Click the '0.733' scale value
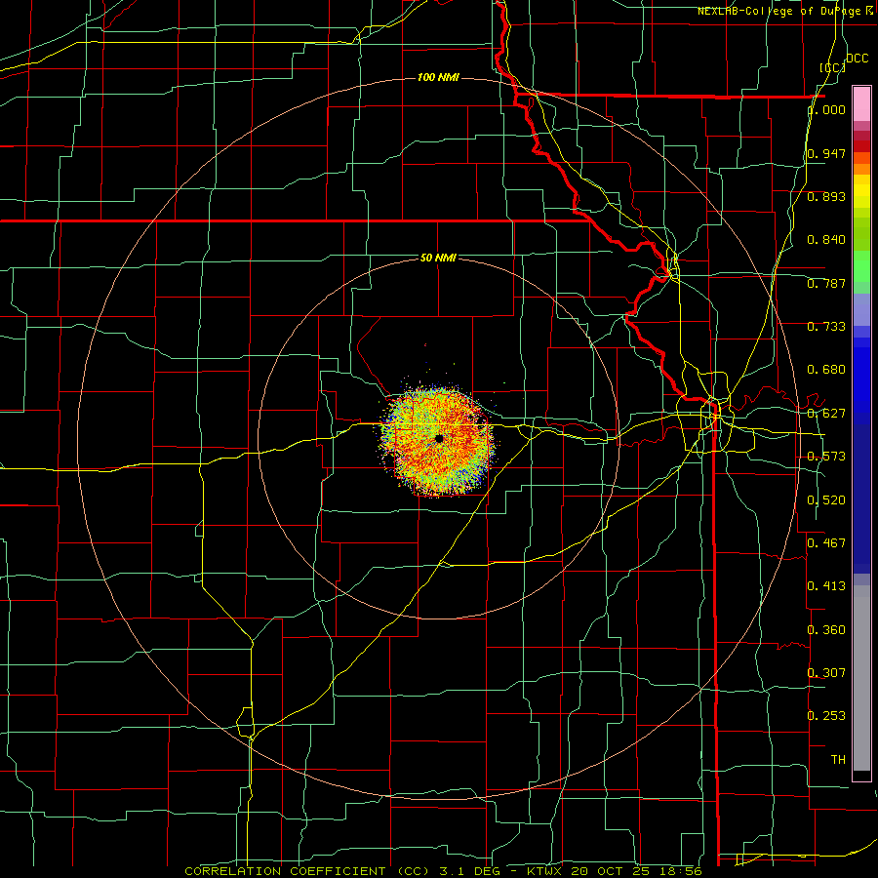This screenshot has height=878, width=878. click(826, 327)
